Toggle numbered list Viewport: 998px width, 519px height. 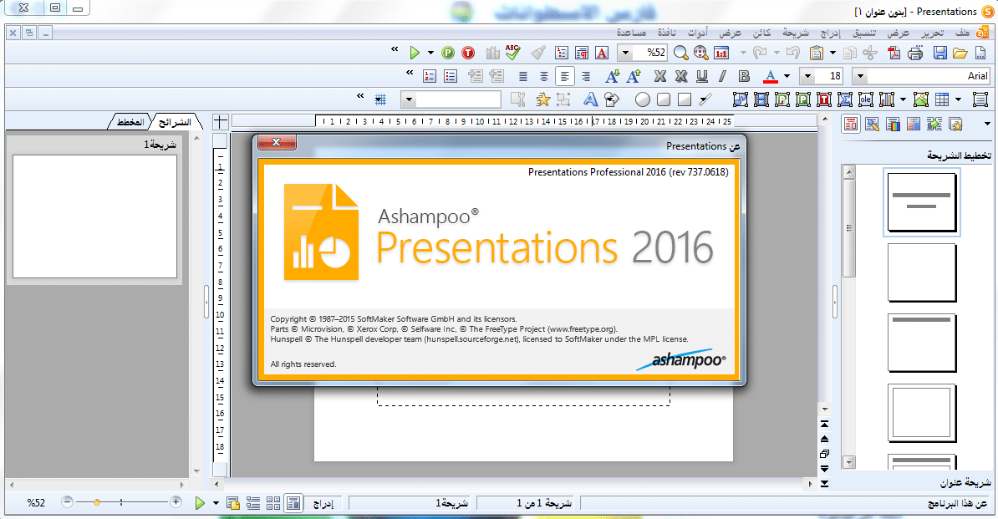(430, 76)
